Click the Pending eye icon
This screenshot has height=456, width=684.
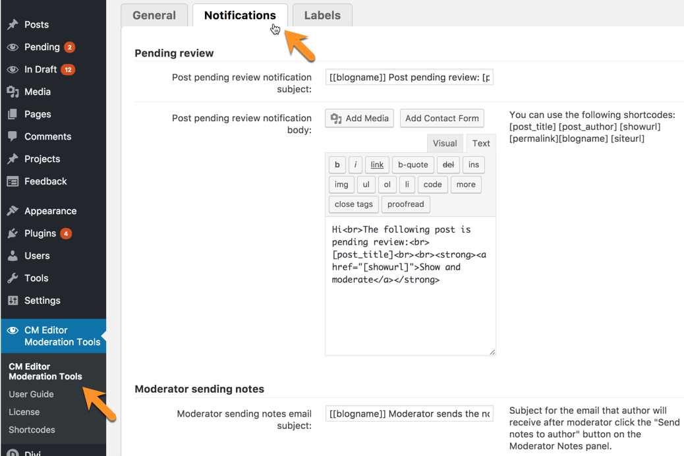point(13,47)
